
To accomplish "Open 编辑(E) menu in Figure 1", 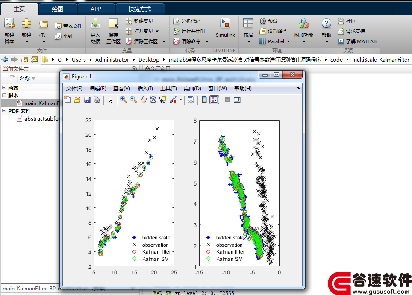I will (x=98, y=88).
